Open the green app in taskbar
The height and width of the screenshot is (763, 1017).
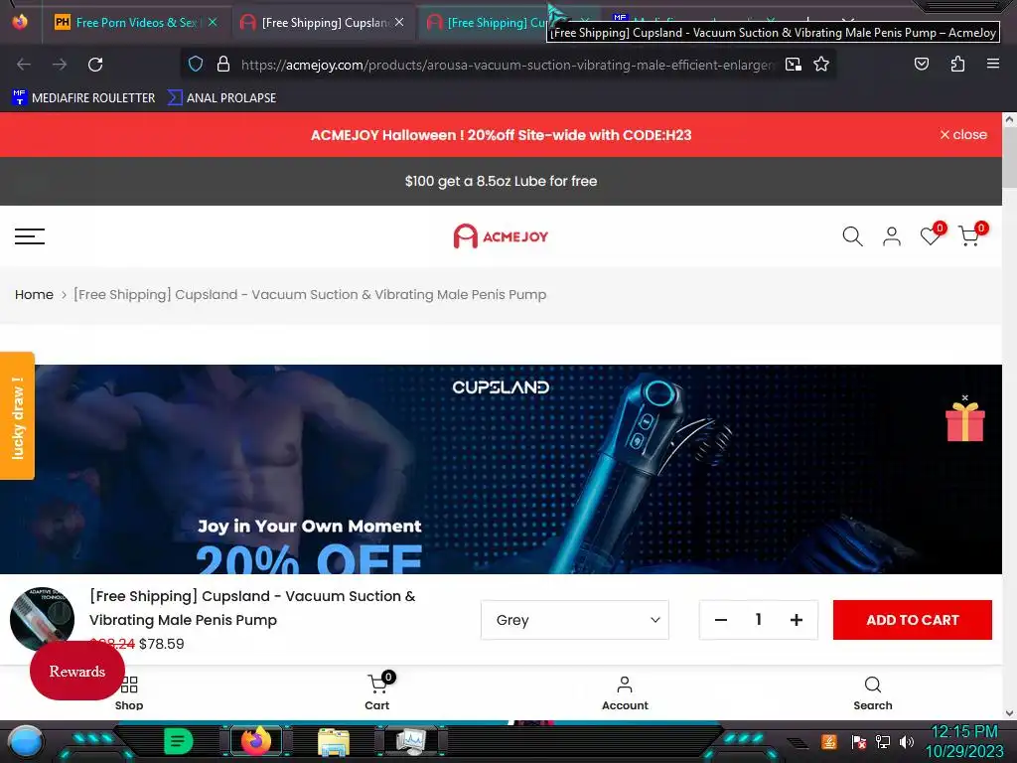point(179,741)
